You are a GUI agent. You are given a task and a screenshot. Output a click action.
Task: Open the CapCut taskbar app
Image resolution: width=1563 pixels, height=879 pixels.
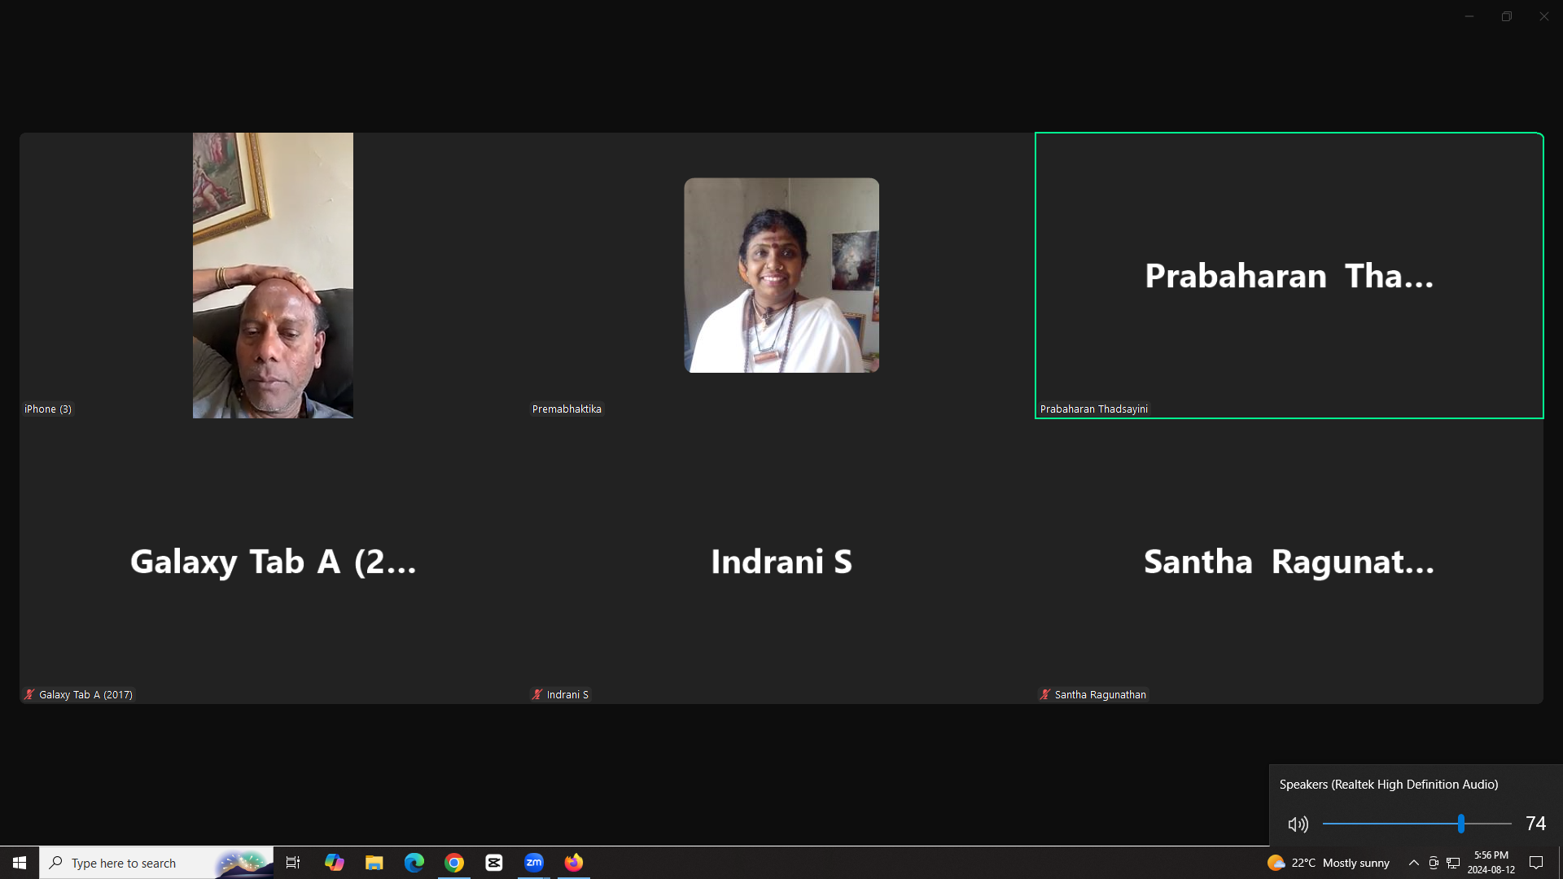pos(494,863)
